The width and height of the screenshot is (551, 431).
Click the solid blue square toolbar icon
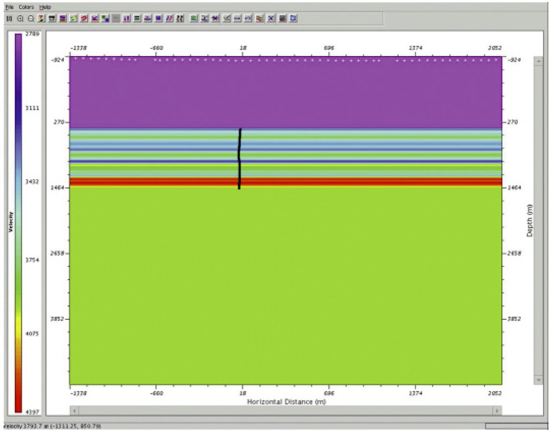pyautogui.click(x=158, y=18)
